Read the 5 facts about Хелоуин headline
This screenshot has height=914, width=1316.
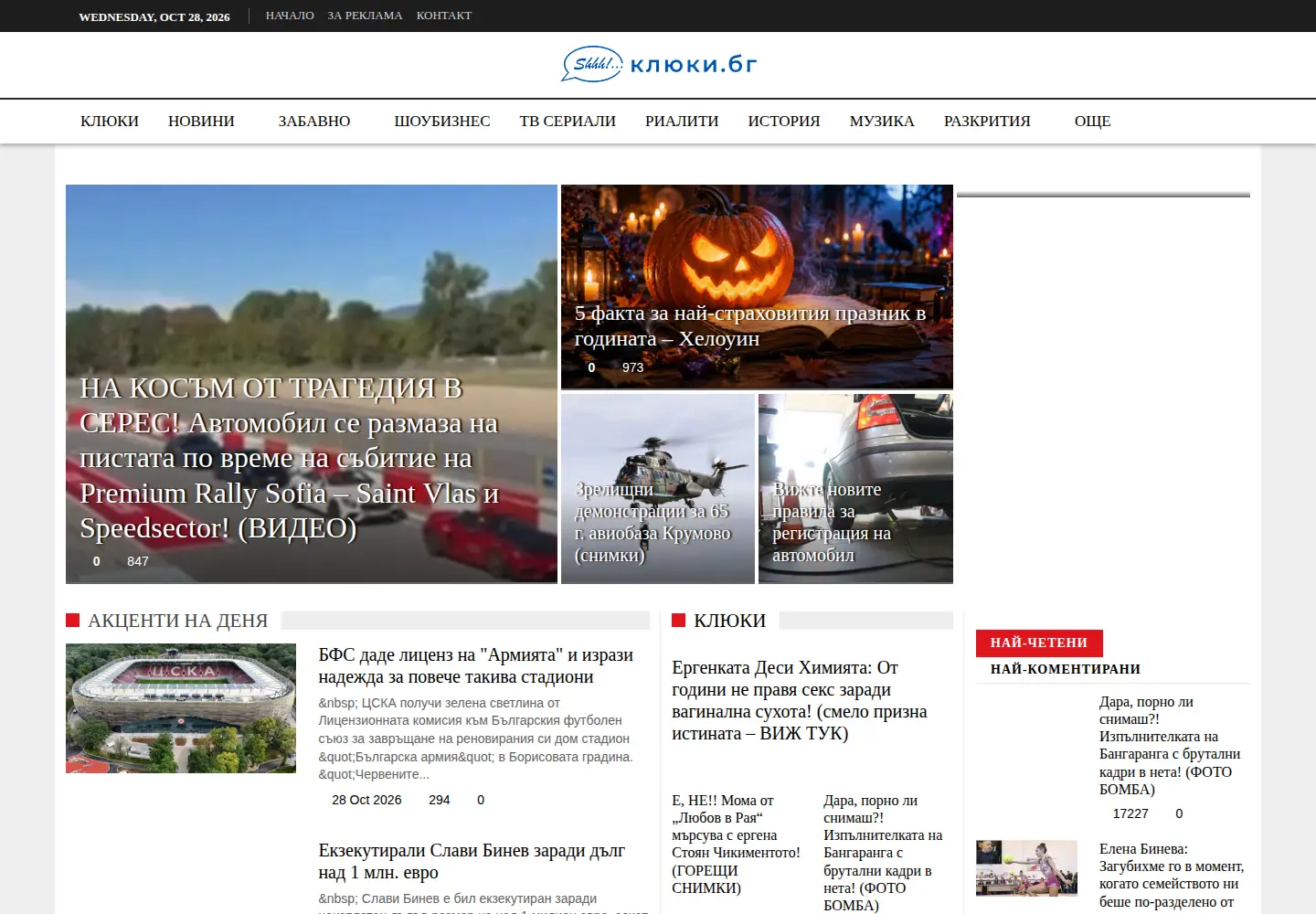coord(750,326)
